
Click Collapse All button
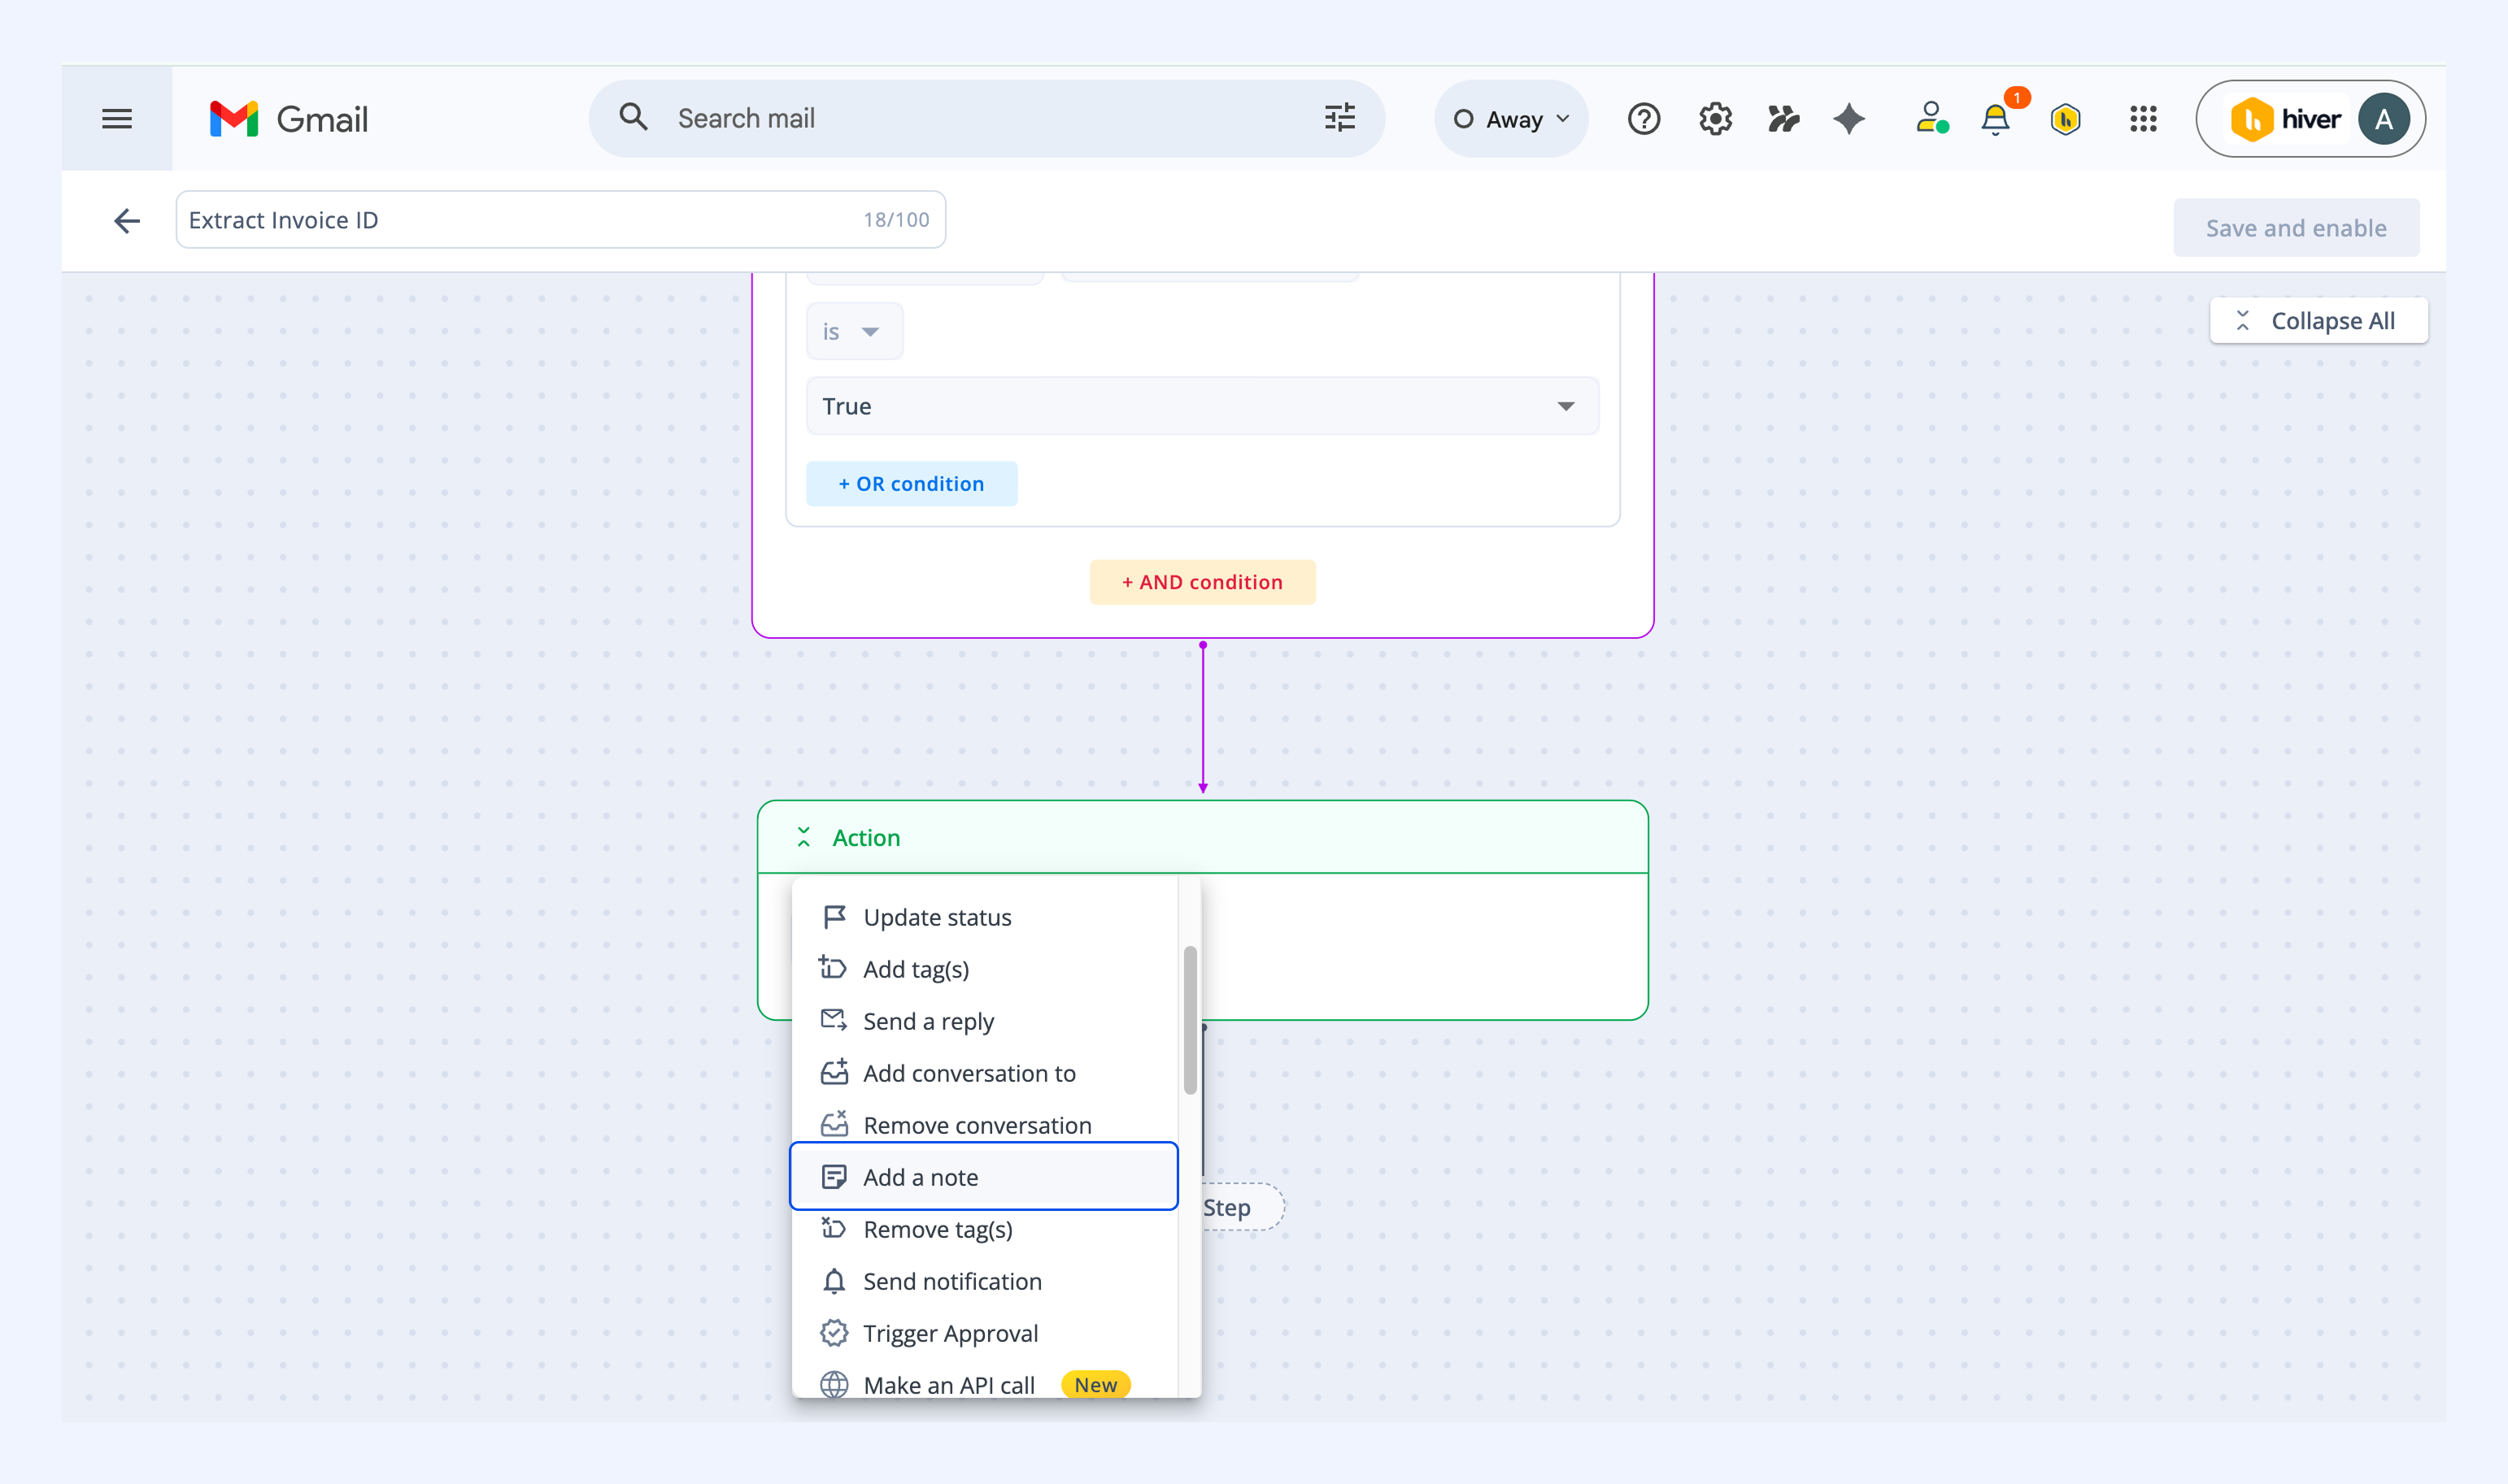pos(2318,321)
